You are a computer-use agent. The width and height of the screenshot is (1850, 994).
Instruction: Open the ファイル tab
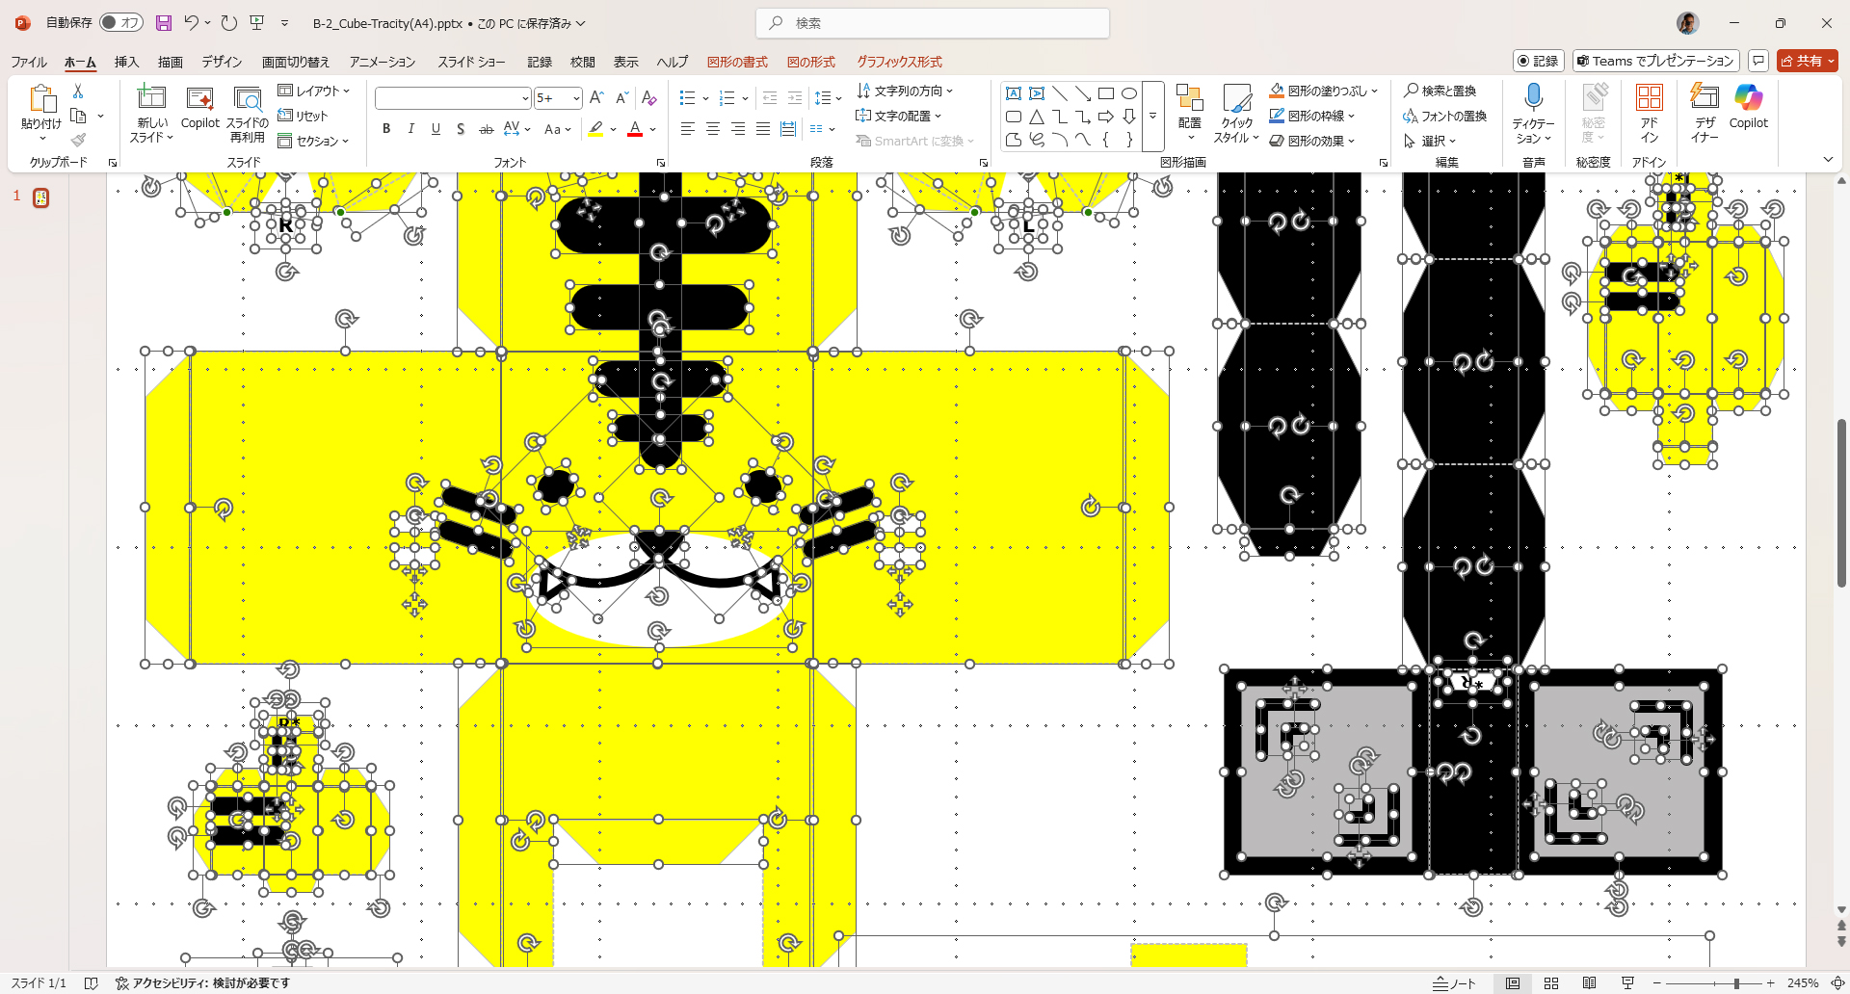(29, 62)
